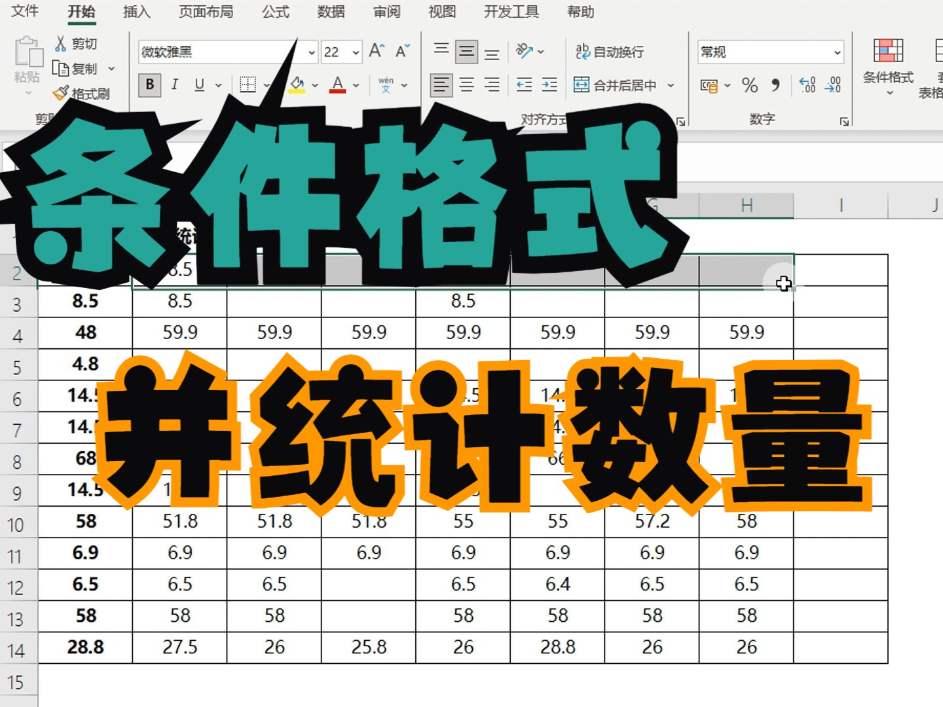Open the 数据 ribbon tab
This screenshot has height=707, width=943.
[x=330, y=12]
